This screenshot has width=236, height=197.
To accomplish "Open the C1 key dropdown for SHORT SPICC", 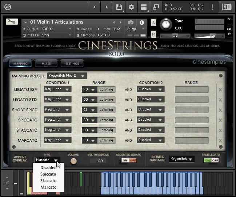I will 89,110.
